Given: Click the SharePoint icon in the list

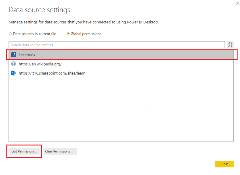Looking at the screenshot, I should (13, 73).
